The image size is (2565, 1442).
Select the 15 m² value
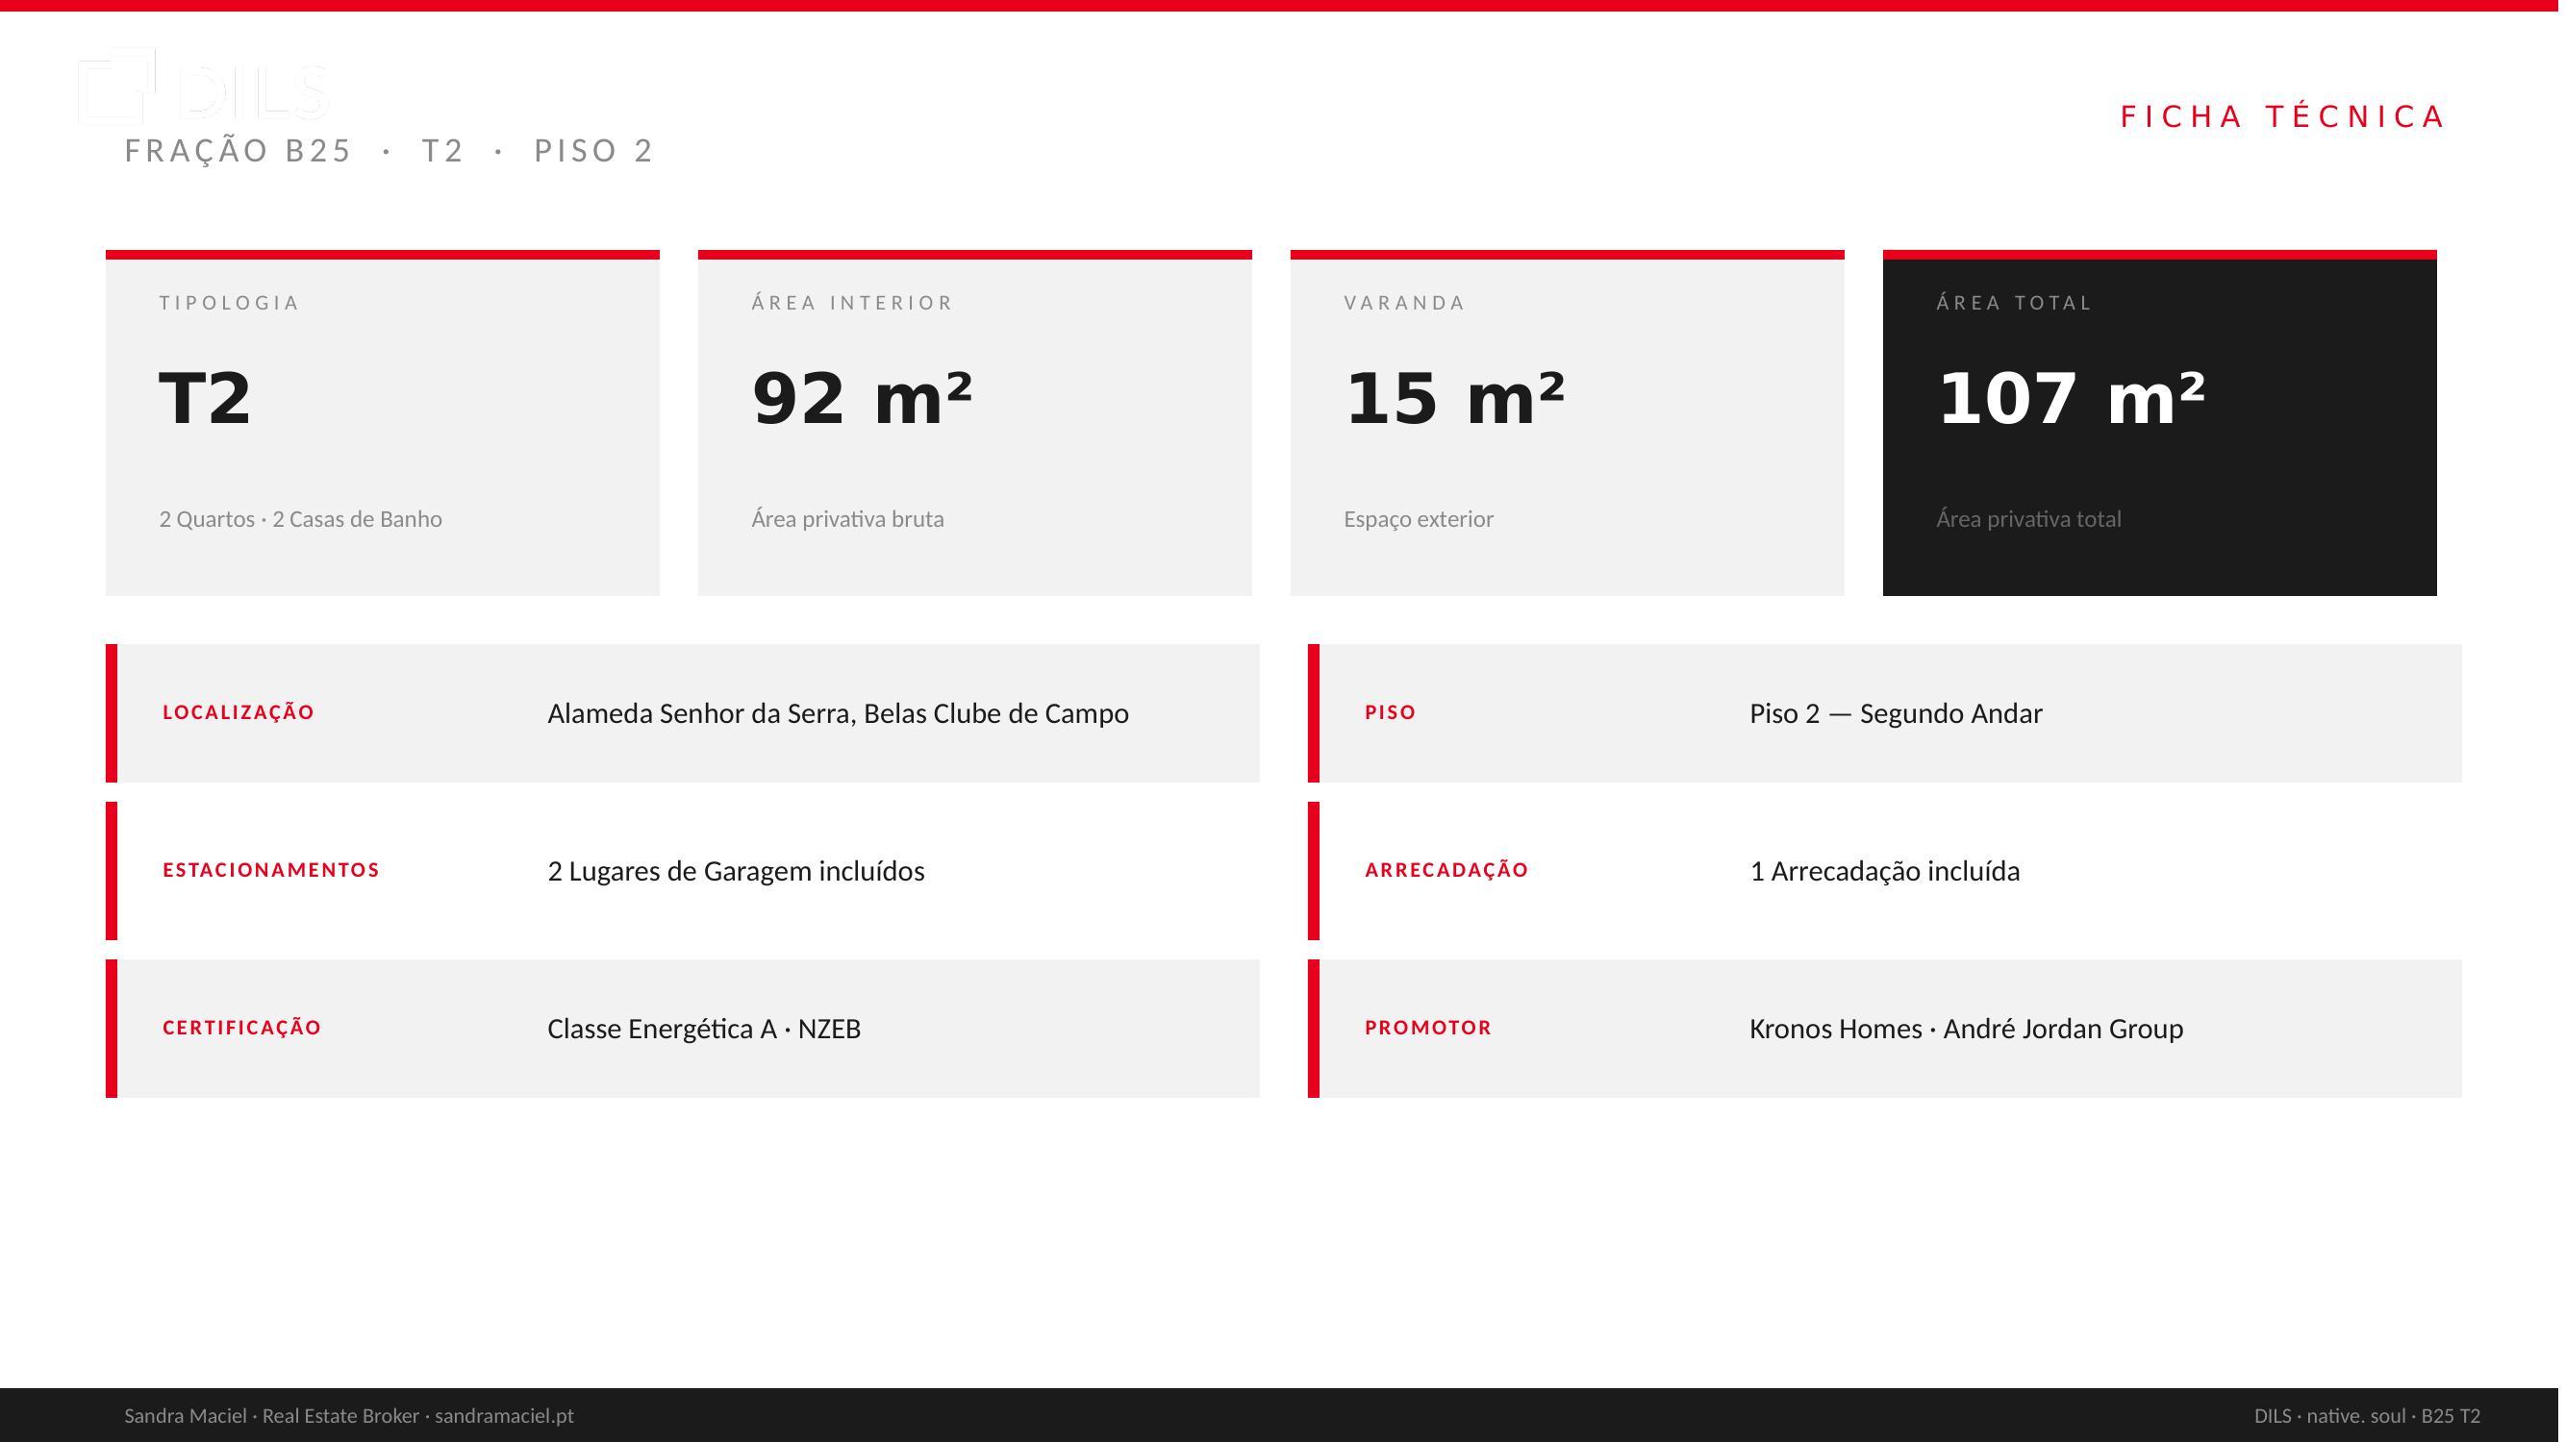coord(1455,399)
